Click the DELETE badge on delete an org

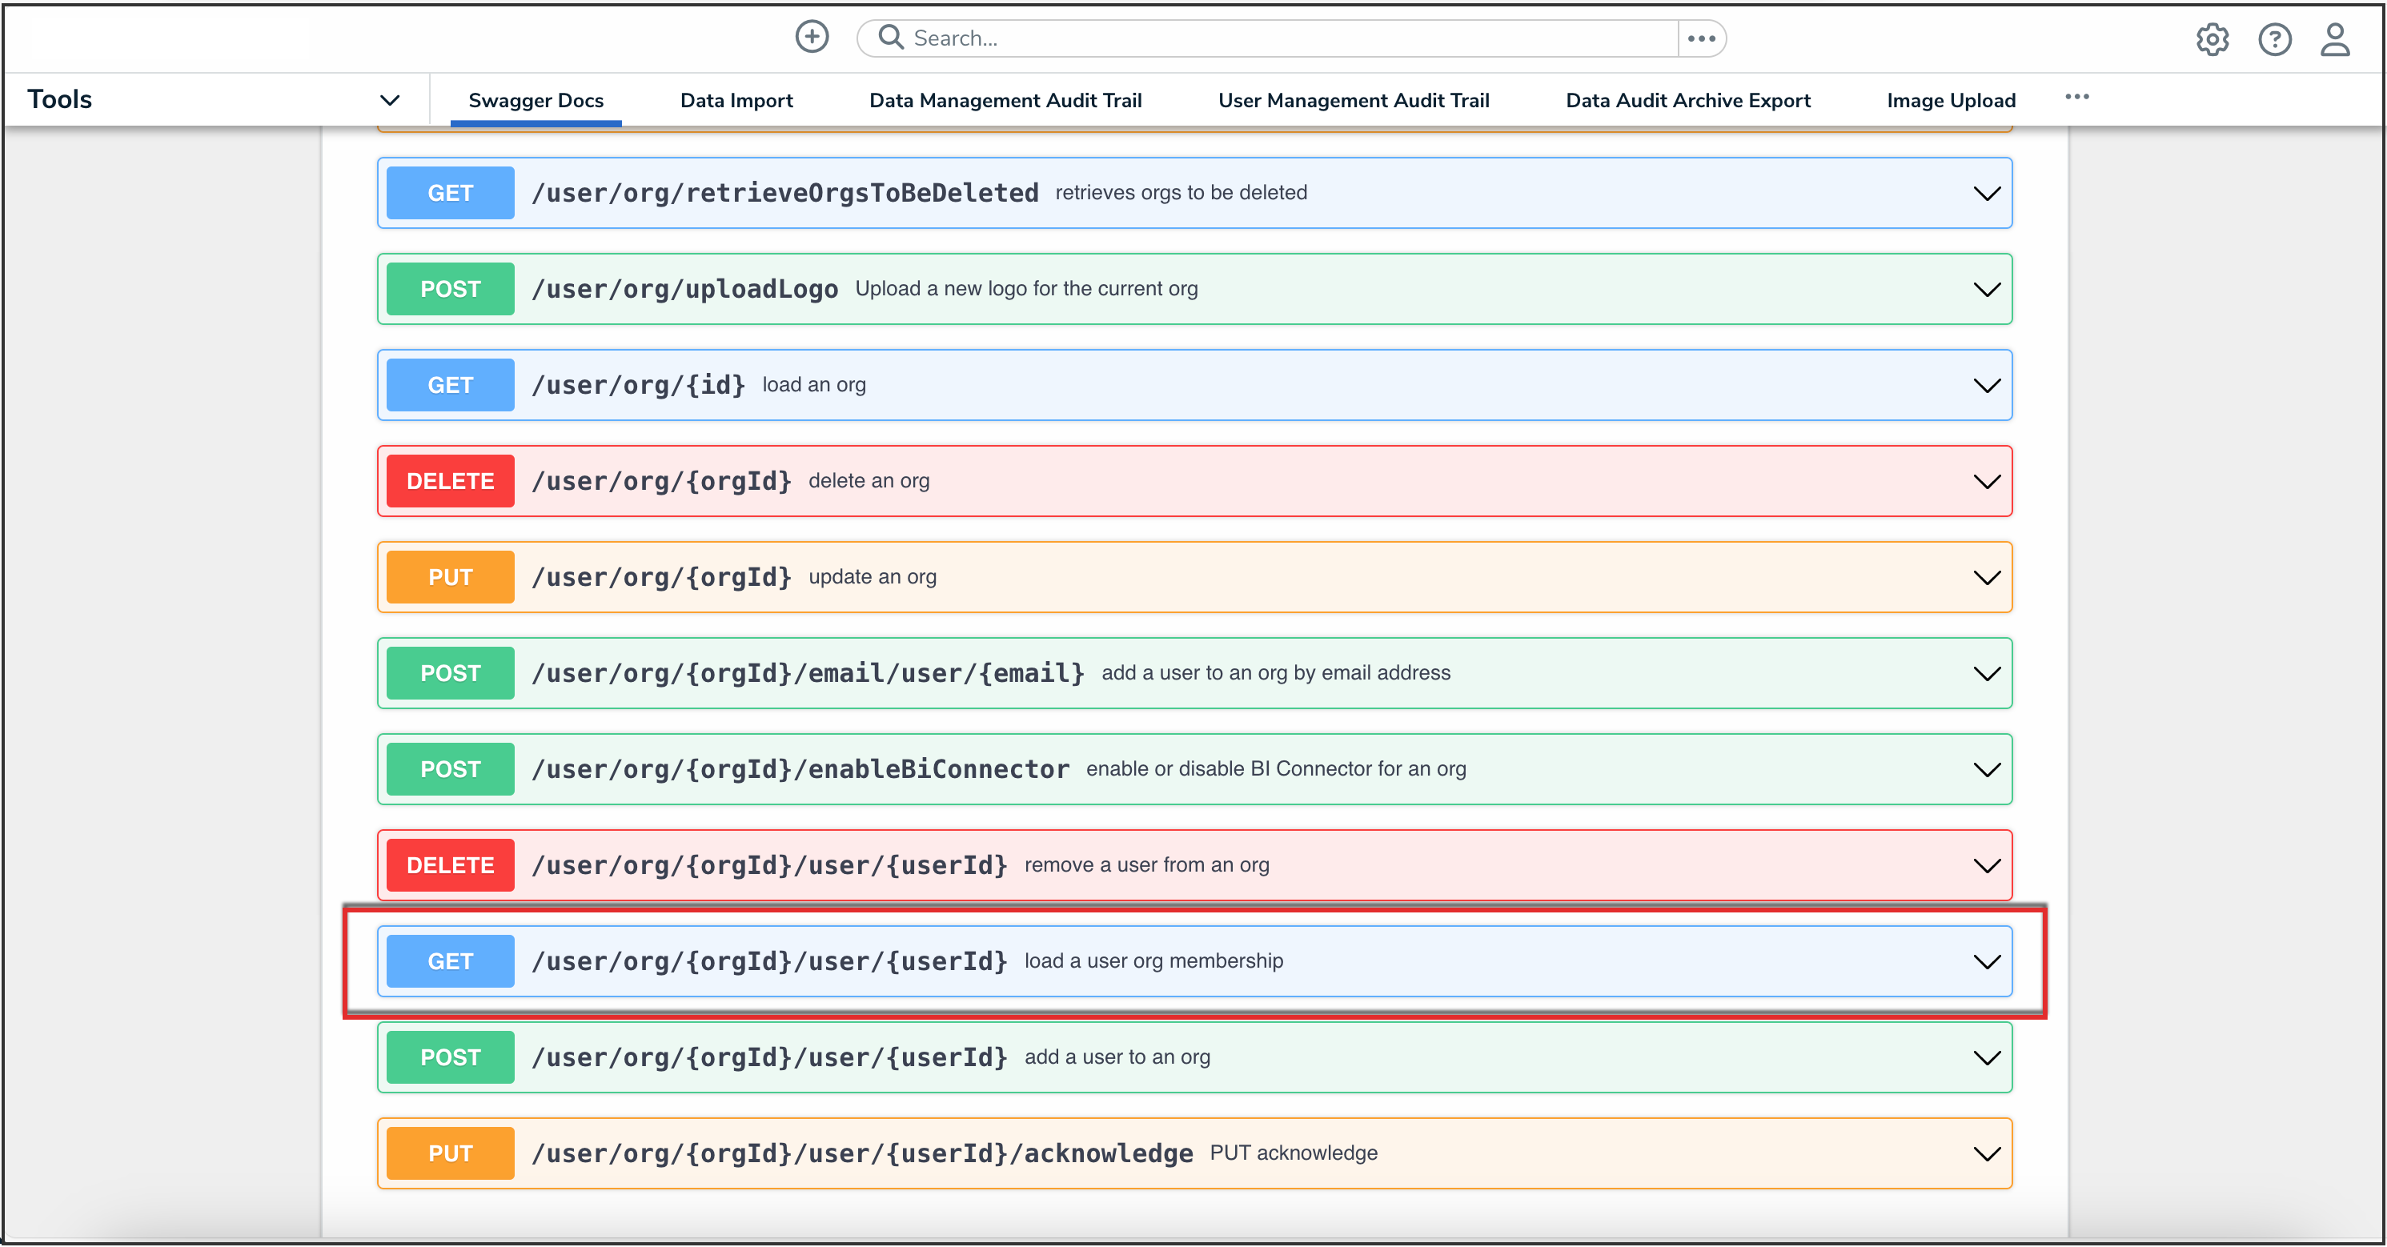click(449, 481)
